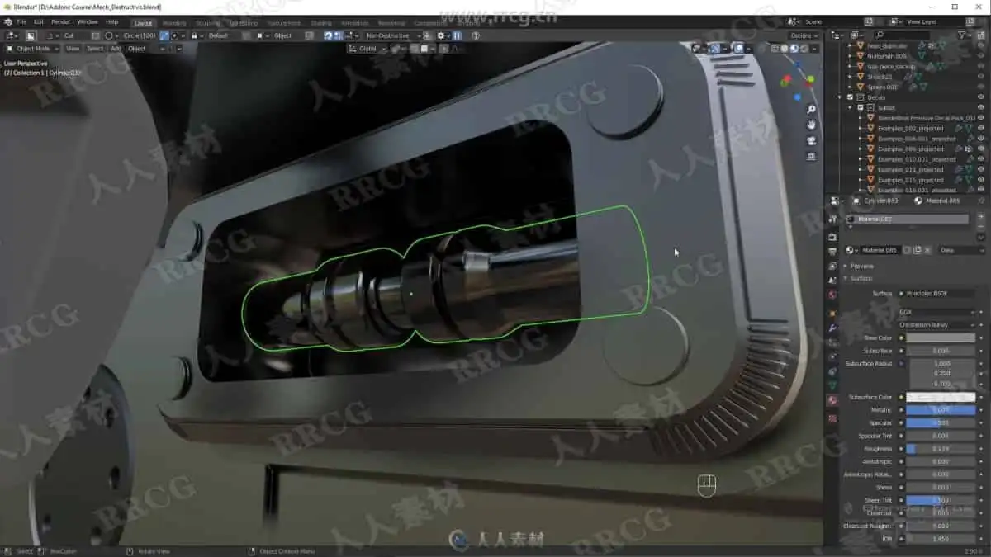The image size is (991, 557).
Task: Open the World properties tab
Action: click(x=832, y=295)
